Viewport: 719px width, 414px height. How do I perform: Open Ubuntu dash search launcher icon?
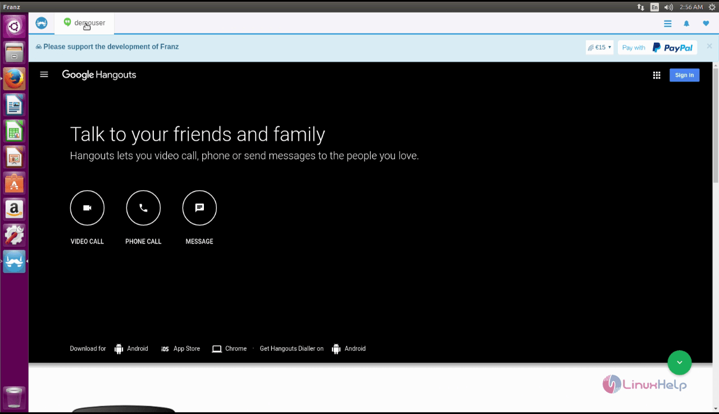pyautogui.click(x=14, y=26)
